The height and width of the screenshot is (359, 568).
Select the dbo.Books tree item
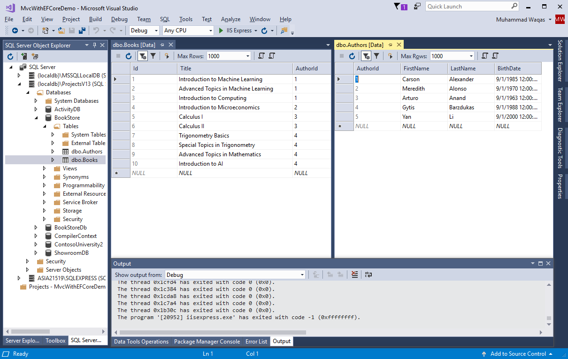click(x=84, y=160)
